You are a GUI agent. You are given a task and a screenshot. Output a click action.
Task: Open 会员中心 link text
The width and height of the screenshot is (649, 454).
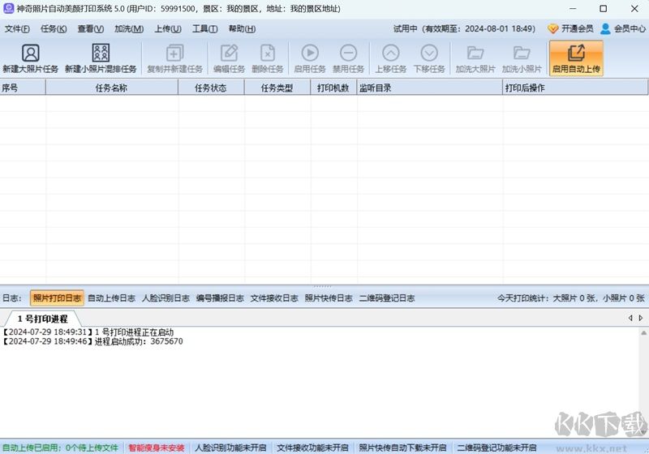click(630, 28)
